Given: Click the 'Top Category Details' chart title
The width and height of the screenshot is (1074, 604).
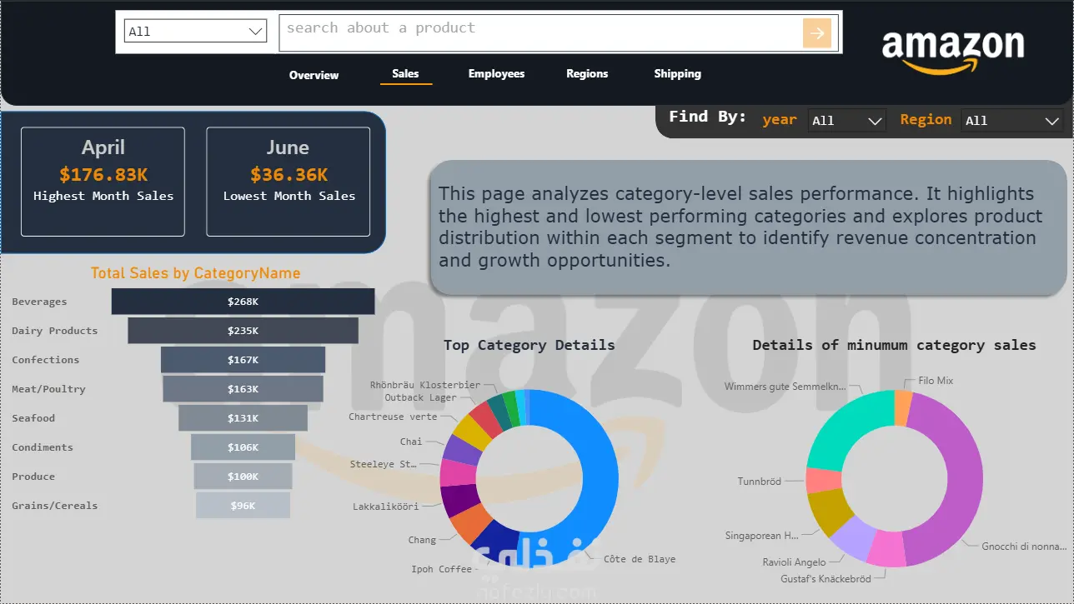Looking at the screenshot, I should coord(529,345).
